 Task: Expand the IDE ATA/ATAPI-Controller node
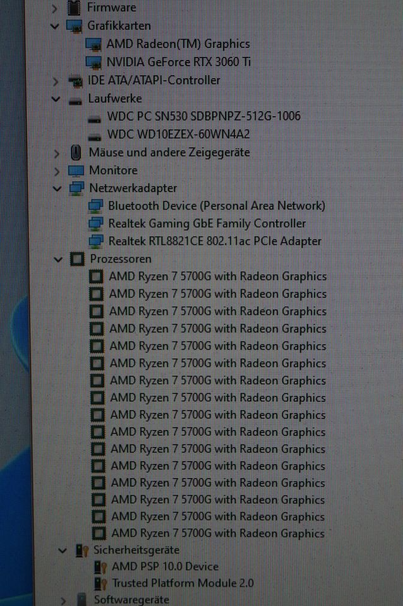point(56,81)
